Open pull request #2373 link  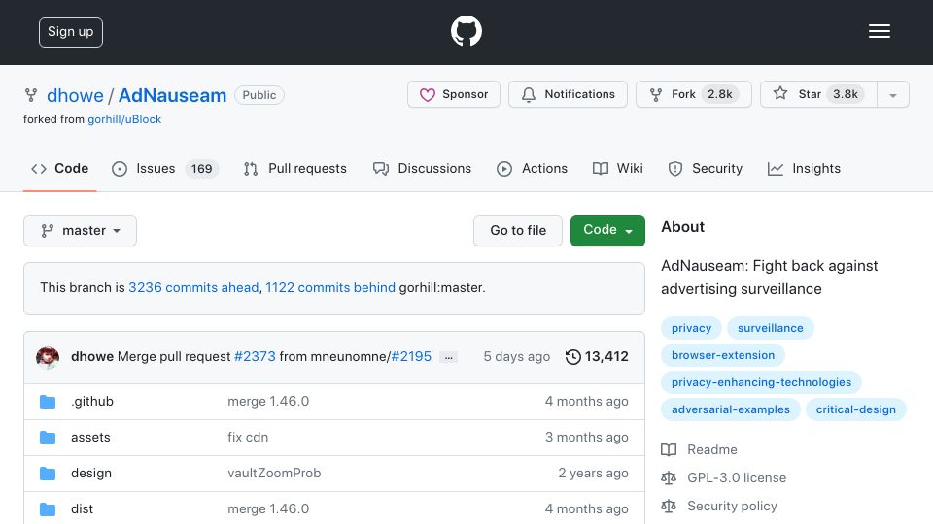pyautogui.click(x=255, y=356)
